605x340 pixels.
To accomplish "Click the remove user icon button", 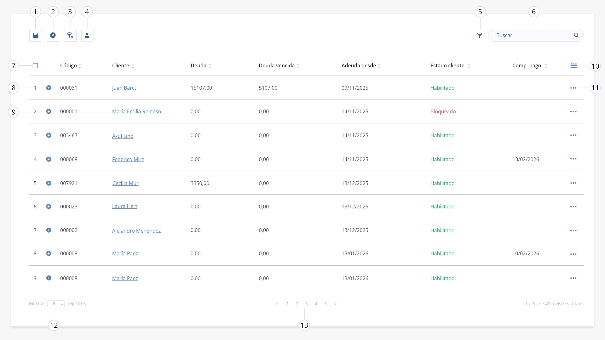I will click(x=88, y=35).
